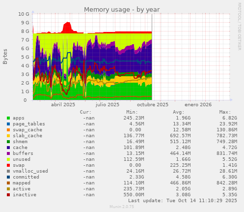Click the mapped max value 842.28M
This screenshot has width=244, height=212.
click(x=227, y=183)
